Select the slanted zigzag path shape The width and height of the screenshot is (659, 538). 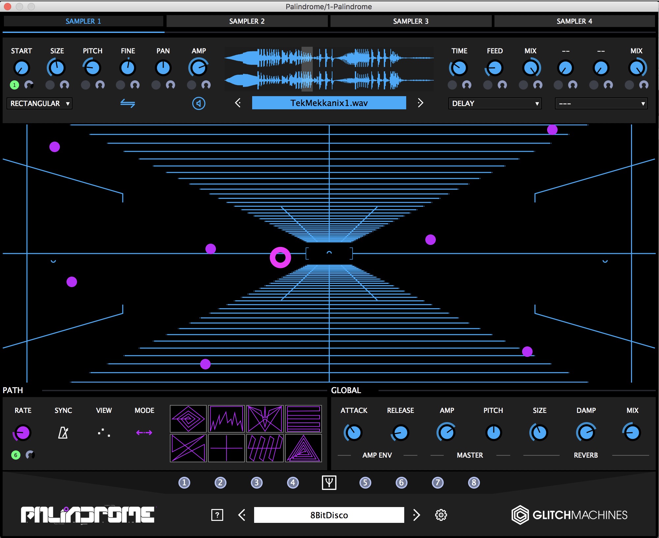[x=265, y=448]
